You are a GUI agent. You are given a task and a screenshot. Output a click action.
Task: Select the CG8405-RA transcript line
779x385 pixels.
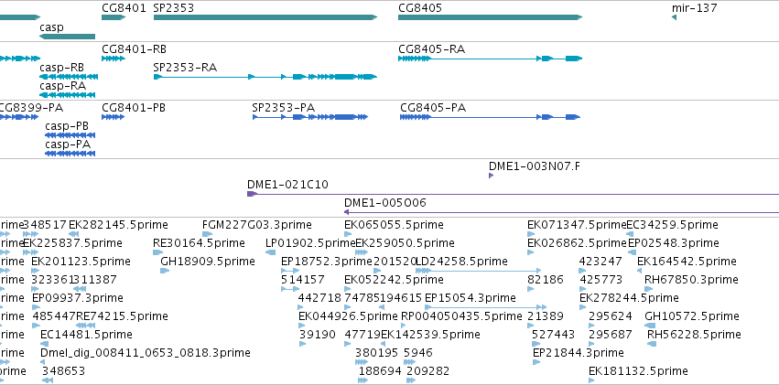point(490,59)
